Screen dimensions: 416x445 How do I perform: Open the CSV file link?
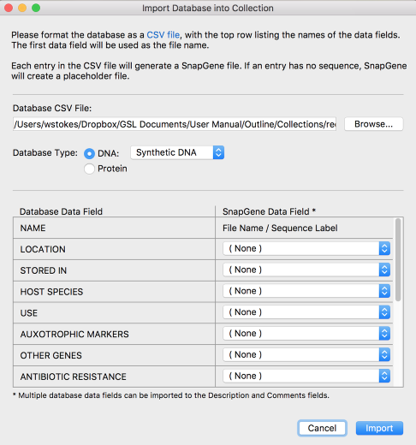(x=163, y=35)
